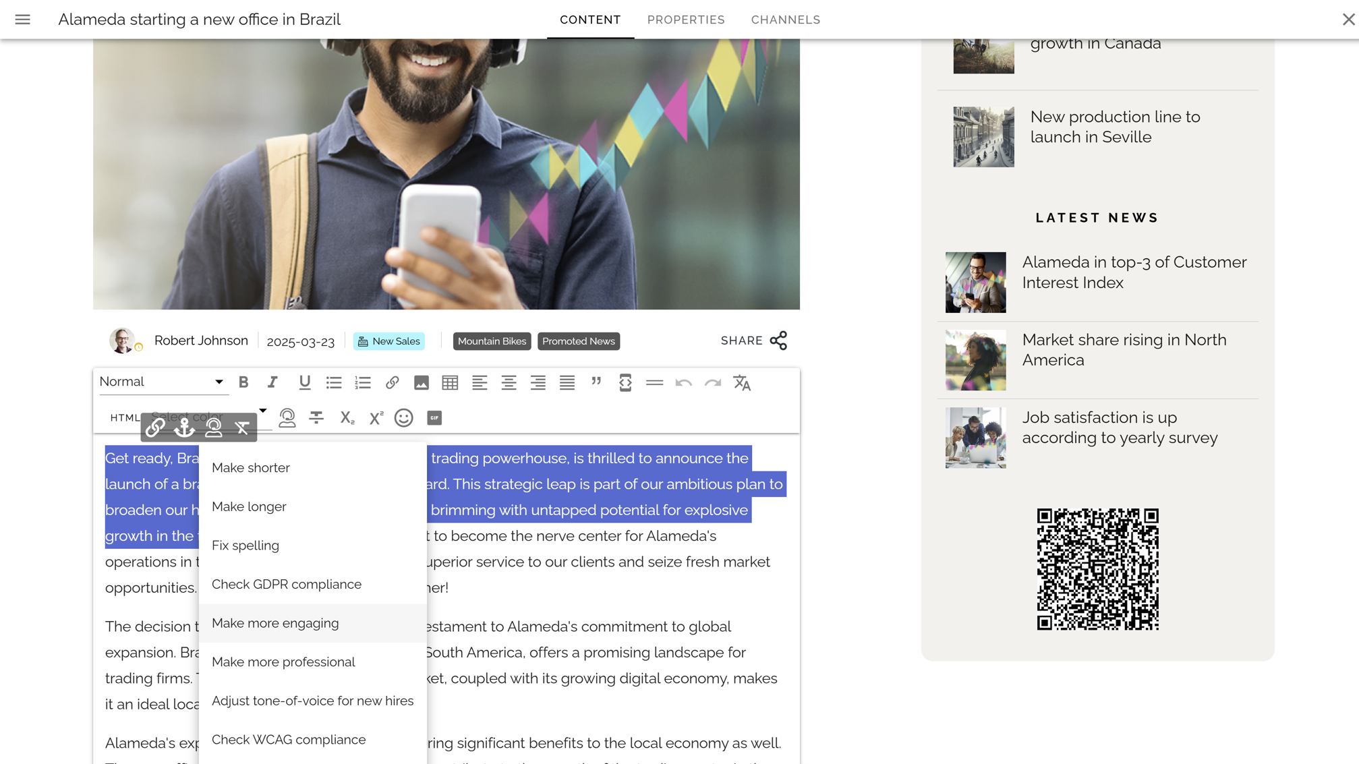
Task: Redo the last edit
Action: click(x=713, y=382)
